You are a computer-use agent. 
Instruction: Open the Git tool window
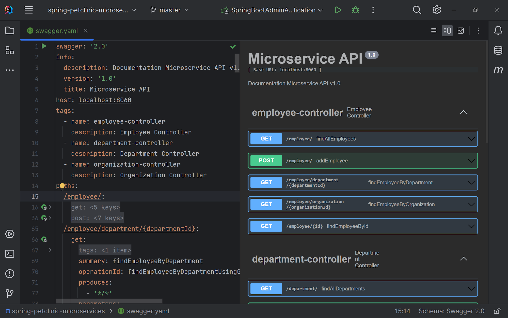tap(10, 293)
